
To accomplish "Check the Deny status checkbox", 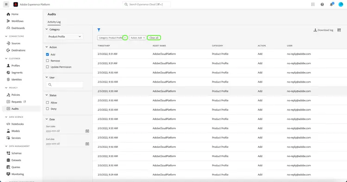I will pos(47,109).
